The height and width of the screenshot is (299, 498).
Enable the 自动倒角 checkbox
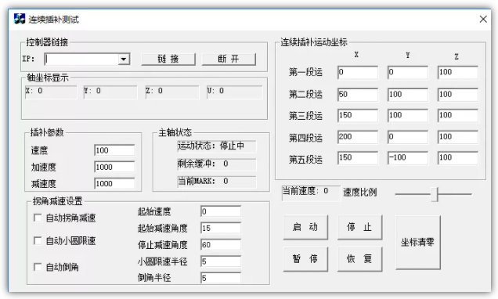(38, 267)
